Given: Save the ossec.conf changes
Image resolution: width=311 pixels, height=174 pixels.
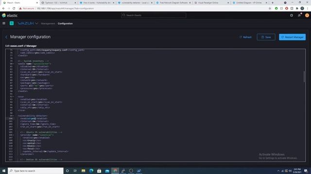Looking at the screenshot, I should [266, 37].
